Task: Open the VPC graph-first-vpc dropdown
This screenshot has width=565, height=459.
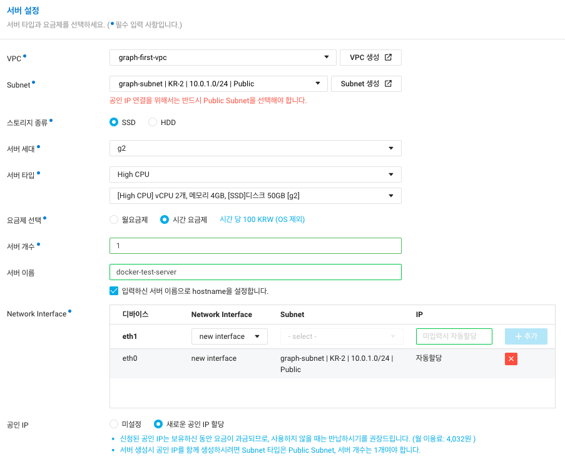Action: tap(223, 58)
